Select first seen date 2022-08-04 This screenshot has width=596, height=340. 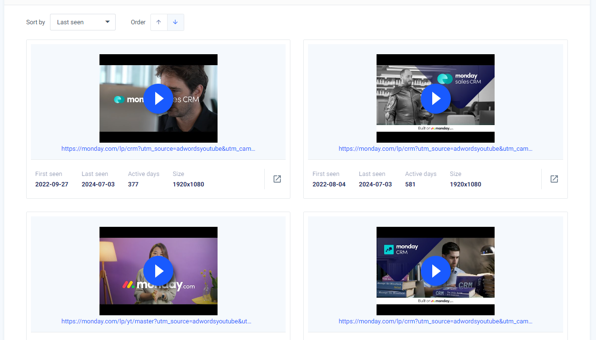(x=329, y=185)
